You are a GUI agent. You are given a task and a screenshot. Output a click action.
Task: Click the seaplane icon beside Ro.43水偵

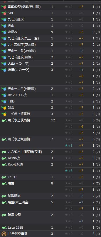click(x=4, y=164)
